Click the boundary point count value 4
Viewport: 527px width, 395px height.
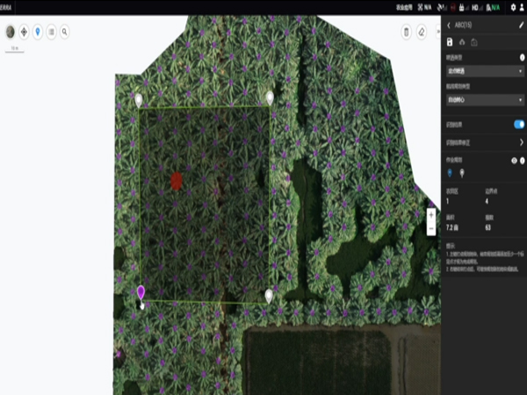pos(487,201)
